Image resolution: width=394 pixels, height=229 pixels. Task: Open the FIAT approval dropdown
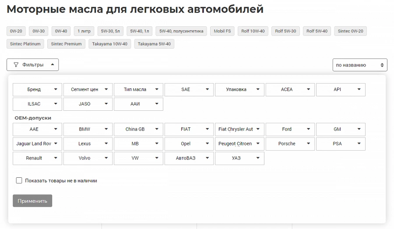coord(189,129)
